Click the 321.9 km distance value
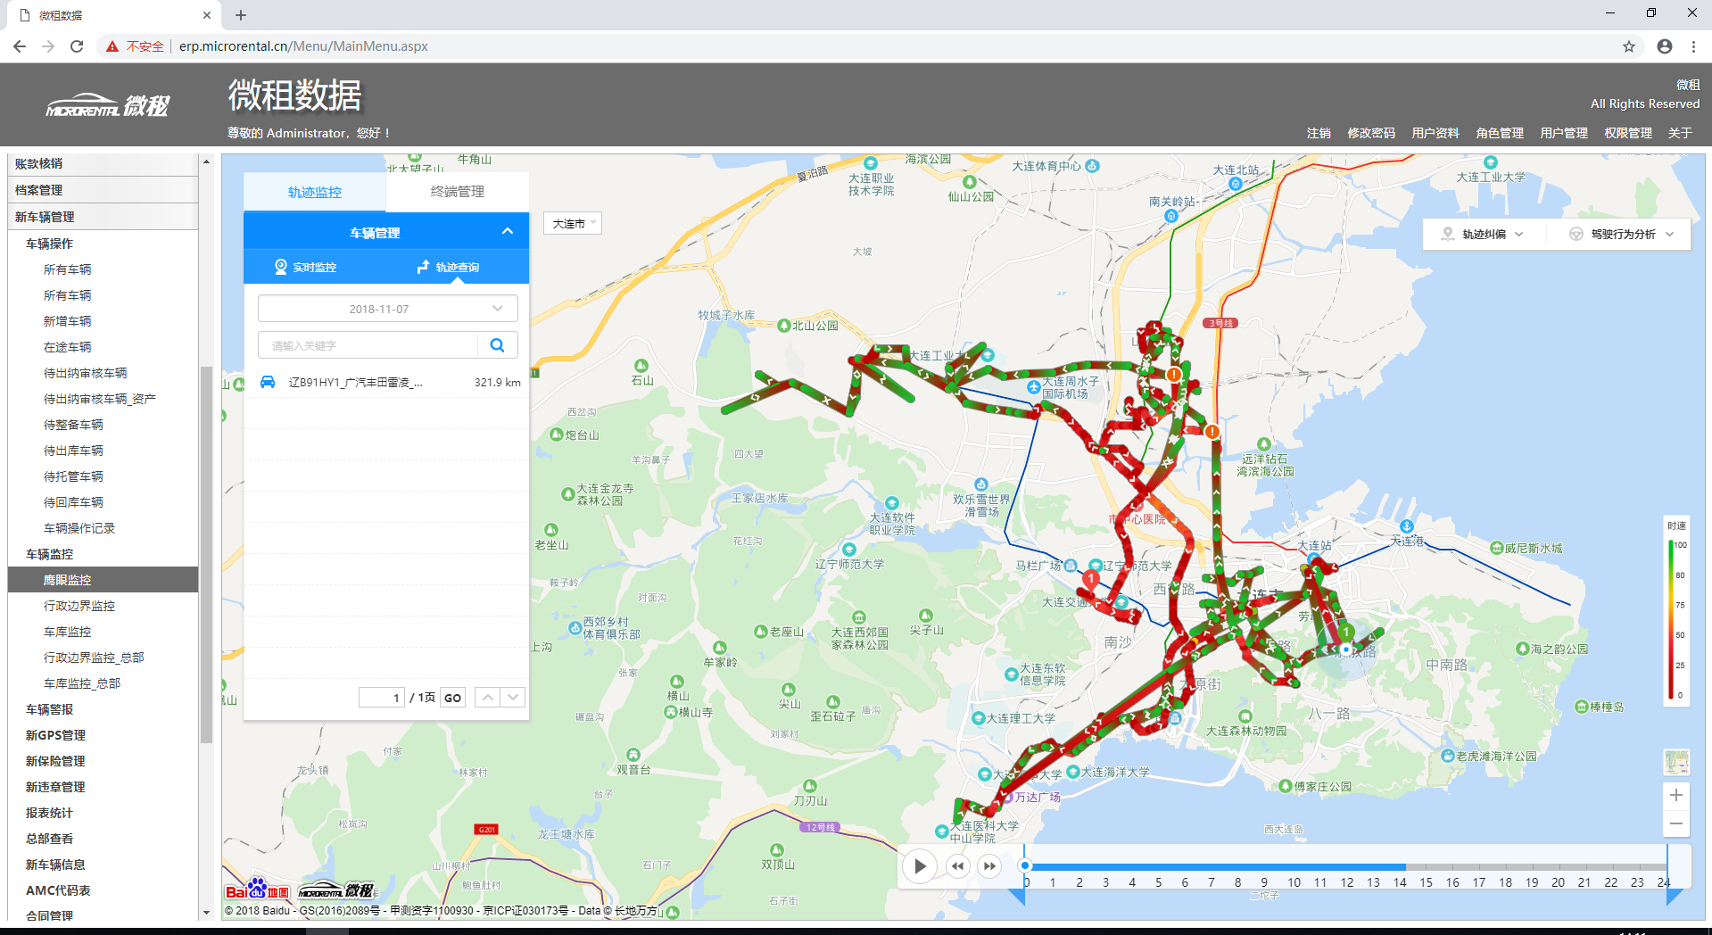Screen dimensions: 1712x935 (498, 382)
